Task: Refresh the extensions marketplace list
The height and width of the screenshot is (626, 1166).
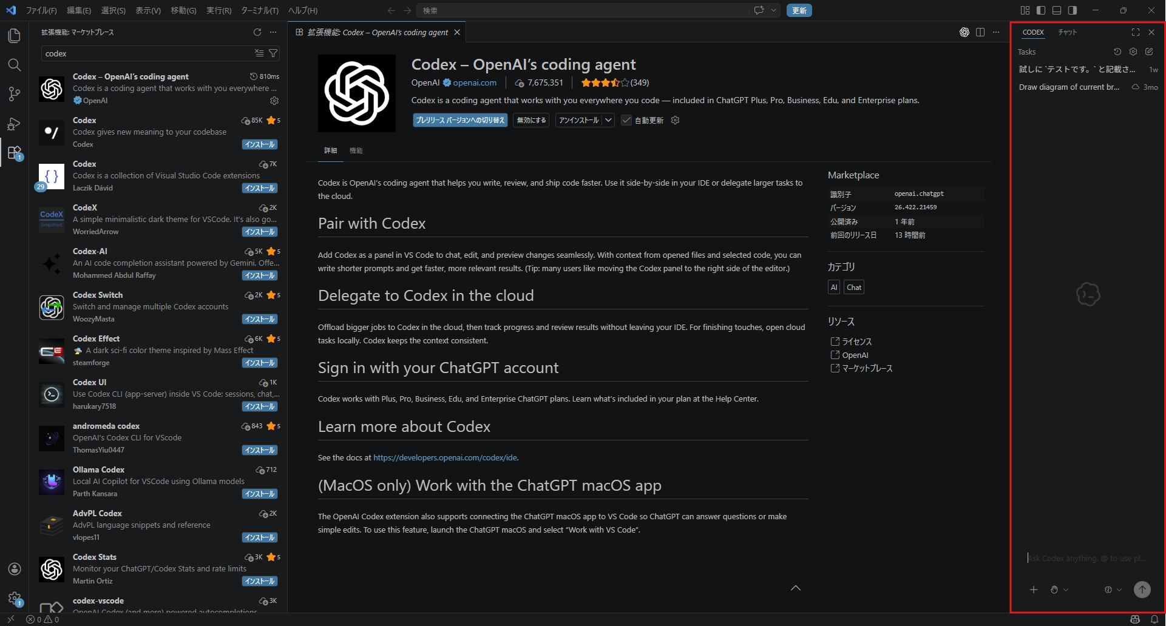Action: (257, 32)
